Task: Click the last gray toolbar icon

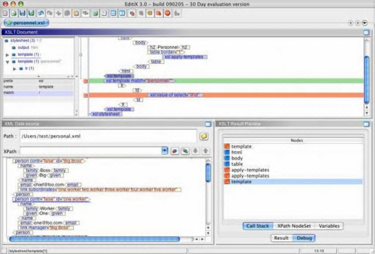Action: coord(177,13)
